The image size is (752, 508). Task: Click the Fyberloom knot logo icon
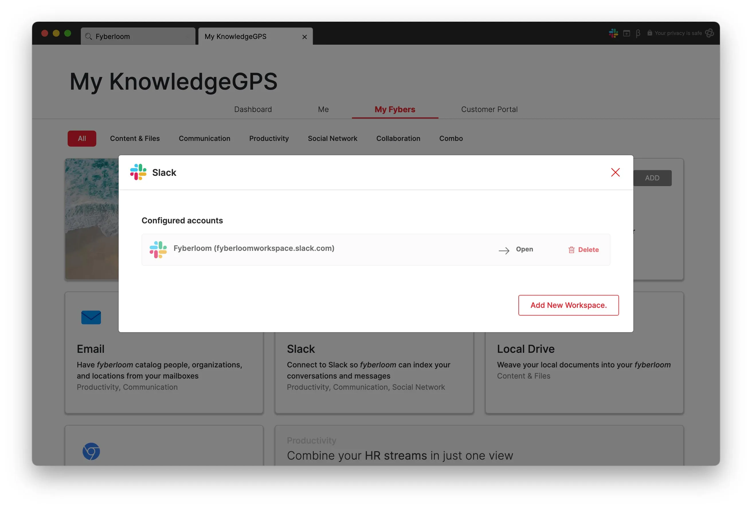click(709, 33)
